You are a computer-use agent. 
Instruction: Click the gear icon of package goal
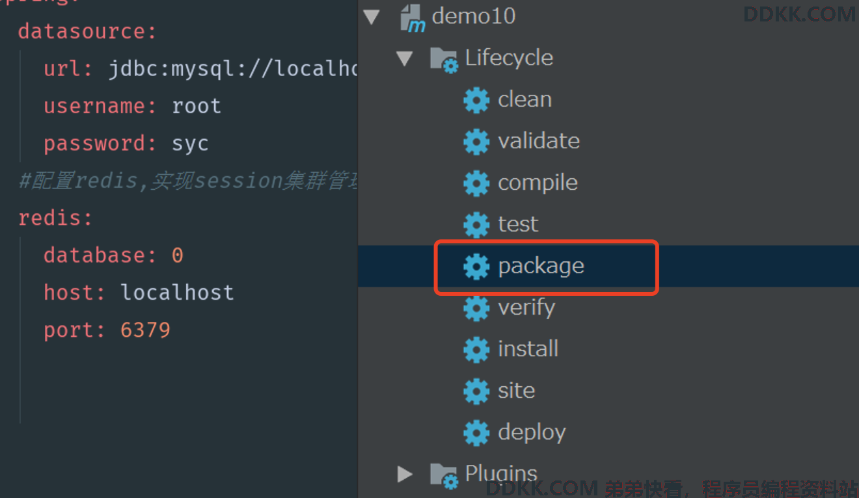476,267
